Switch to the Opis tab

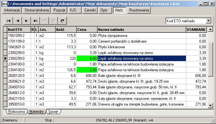point(105,10)
